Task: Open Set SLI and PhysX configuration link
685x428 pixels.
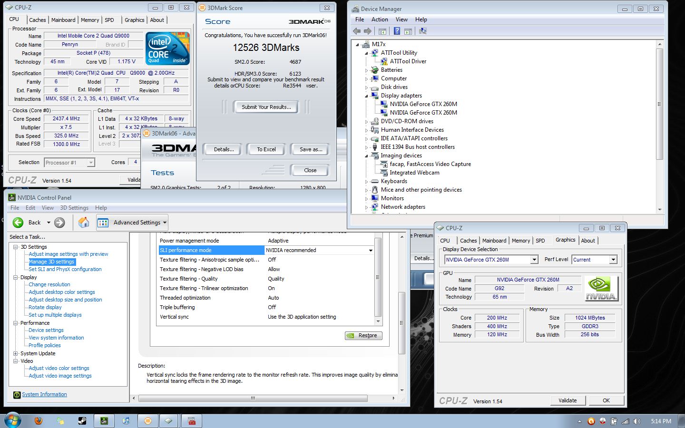Action: click(x=65, y=269)
